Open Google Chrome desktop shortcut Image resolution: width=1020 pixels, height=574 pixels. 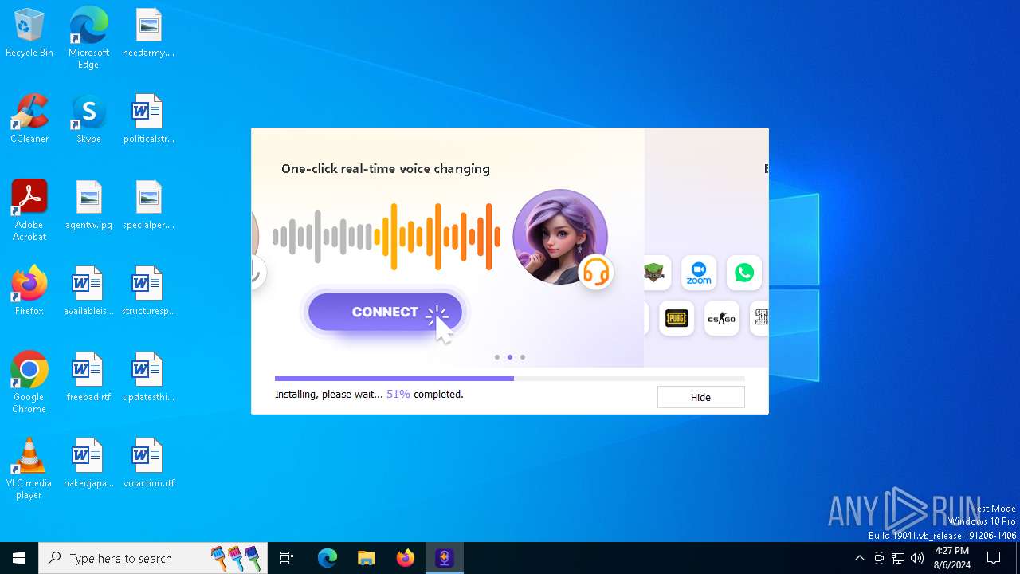[x=29, y=383]
